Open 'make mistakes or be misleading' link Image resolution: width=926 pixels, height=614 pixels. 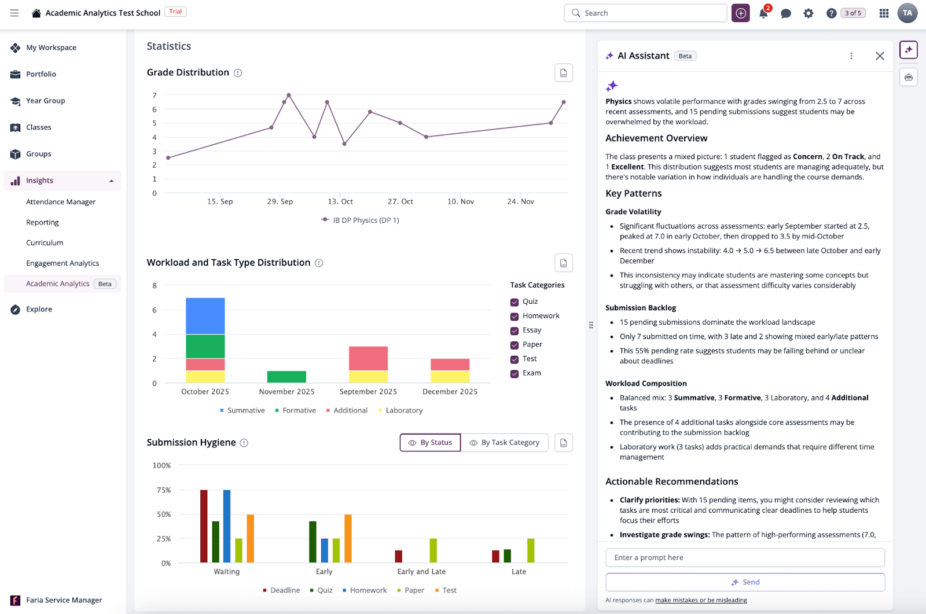coord(701,600)
